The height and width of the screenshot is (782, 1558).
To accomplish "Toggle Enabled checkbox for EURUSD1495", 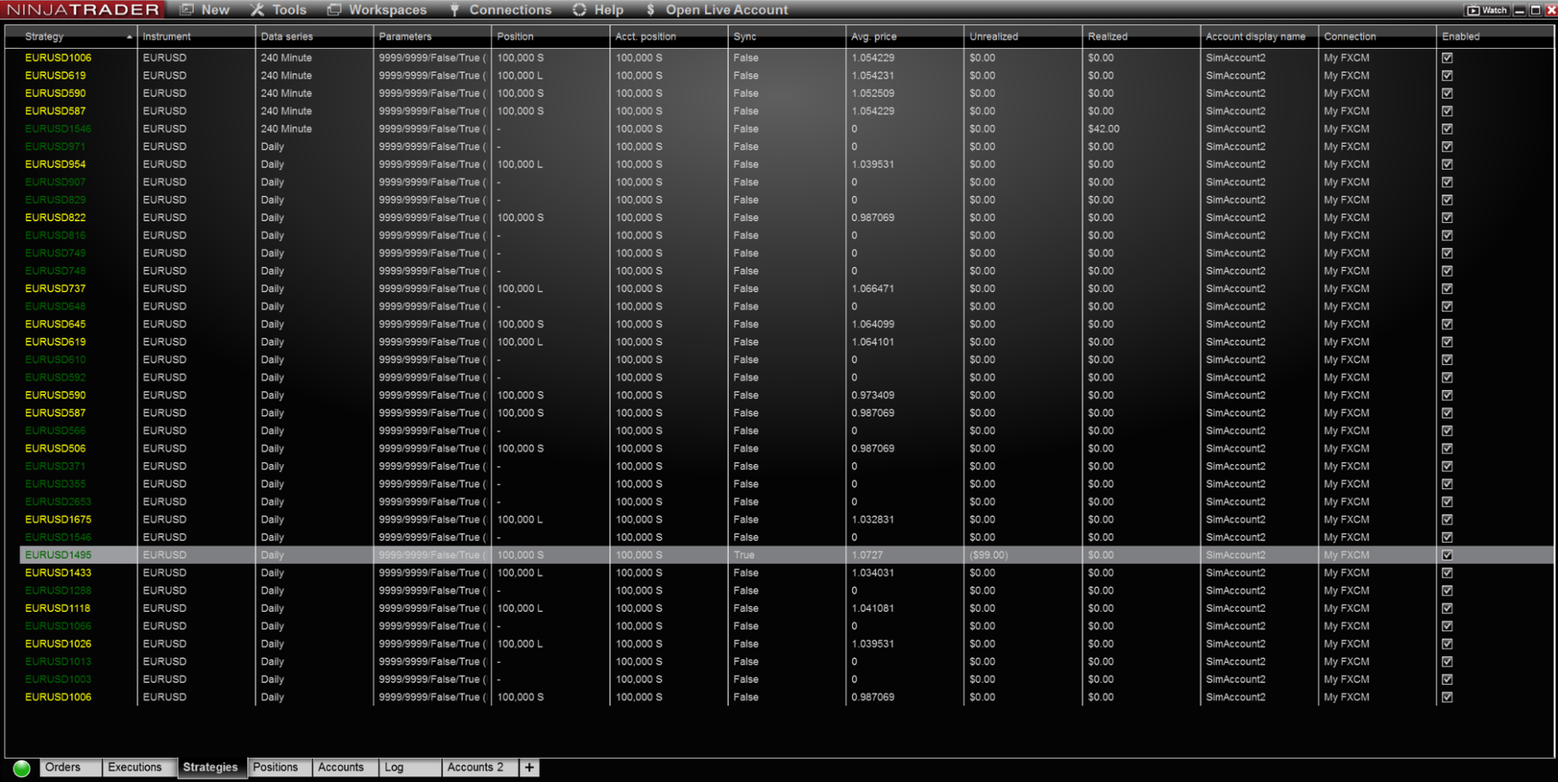I will 1447,556.
